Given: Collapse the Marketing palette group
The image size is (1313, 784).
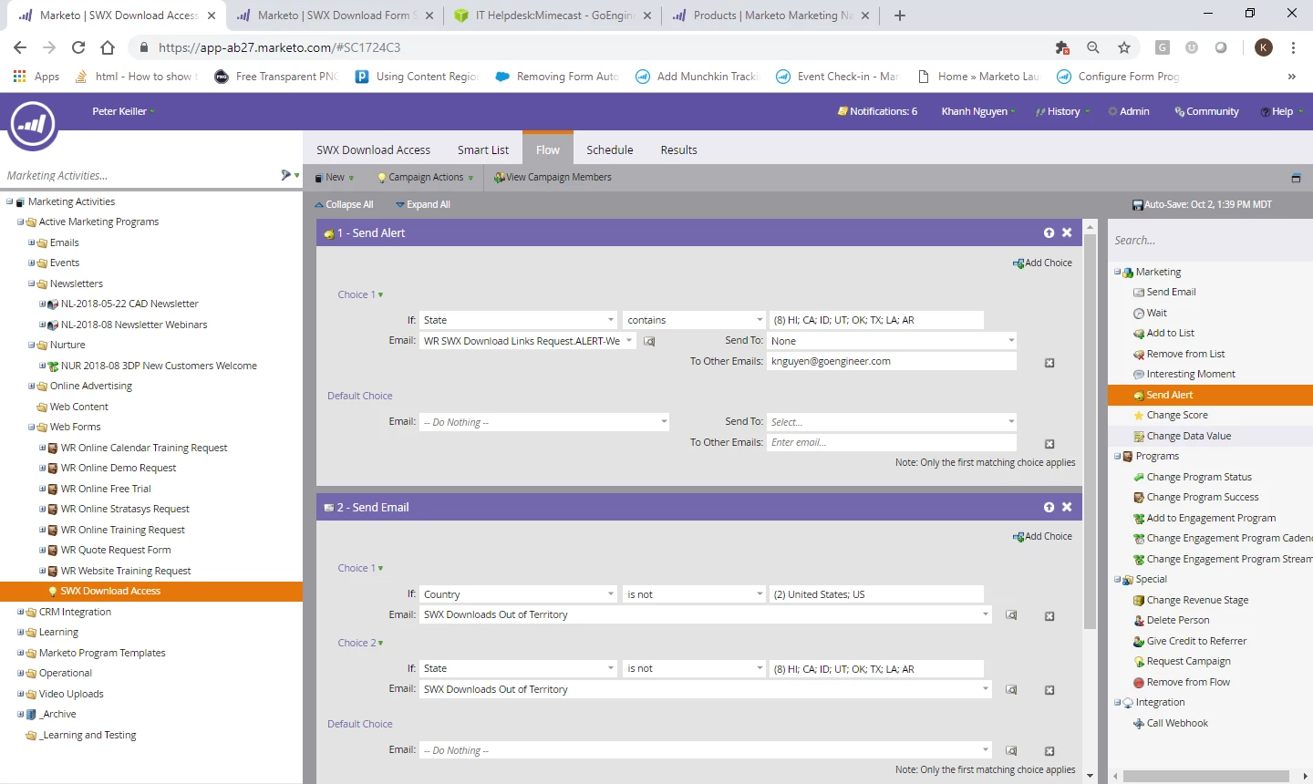Looking at the screenshot, I should click(1117, 272).
